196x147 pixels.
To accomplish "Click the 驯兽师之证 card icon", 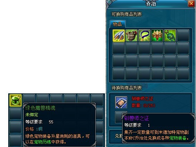I will coord(121,102).
